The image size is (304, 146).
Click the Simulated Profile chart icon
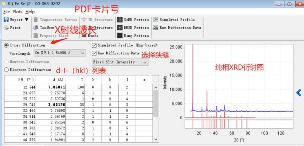coord(156,20)
